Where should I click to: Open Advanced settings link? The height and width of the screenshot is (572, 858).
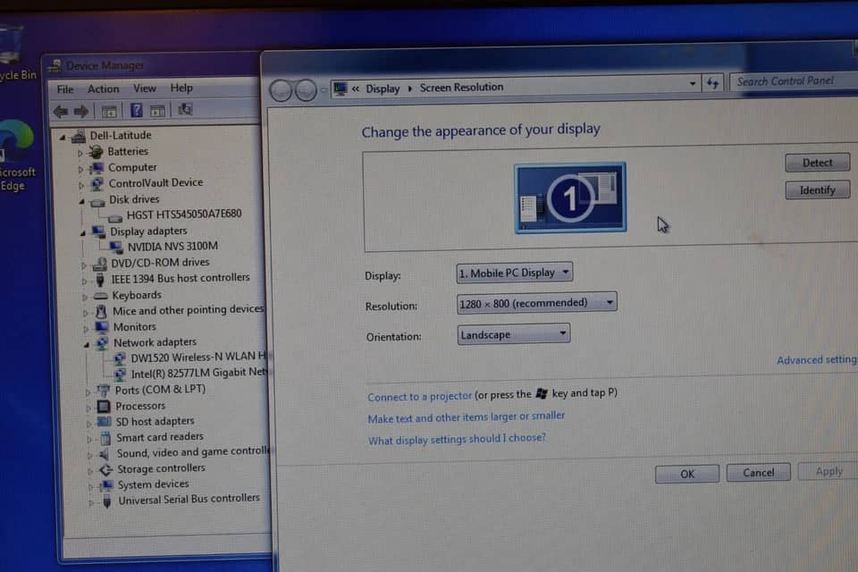click(x=817, y=359)
